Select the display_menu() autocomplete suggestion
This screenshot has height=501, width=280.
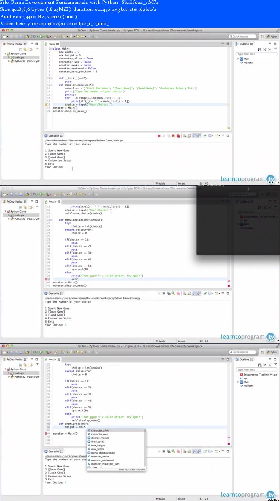coord(100,438)
